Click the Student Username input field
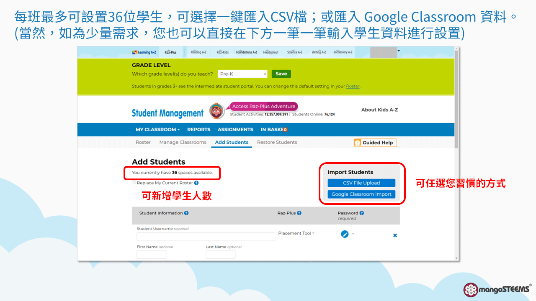Image resolution: width=536 pixels, height=301 pixels. [x=206, y=237]
